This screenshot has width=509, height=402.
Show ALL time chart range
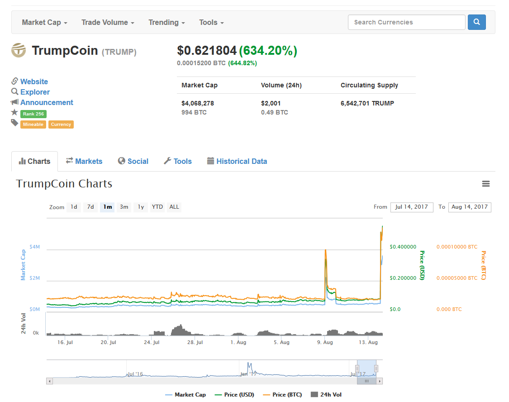174,207
